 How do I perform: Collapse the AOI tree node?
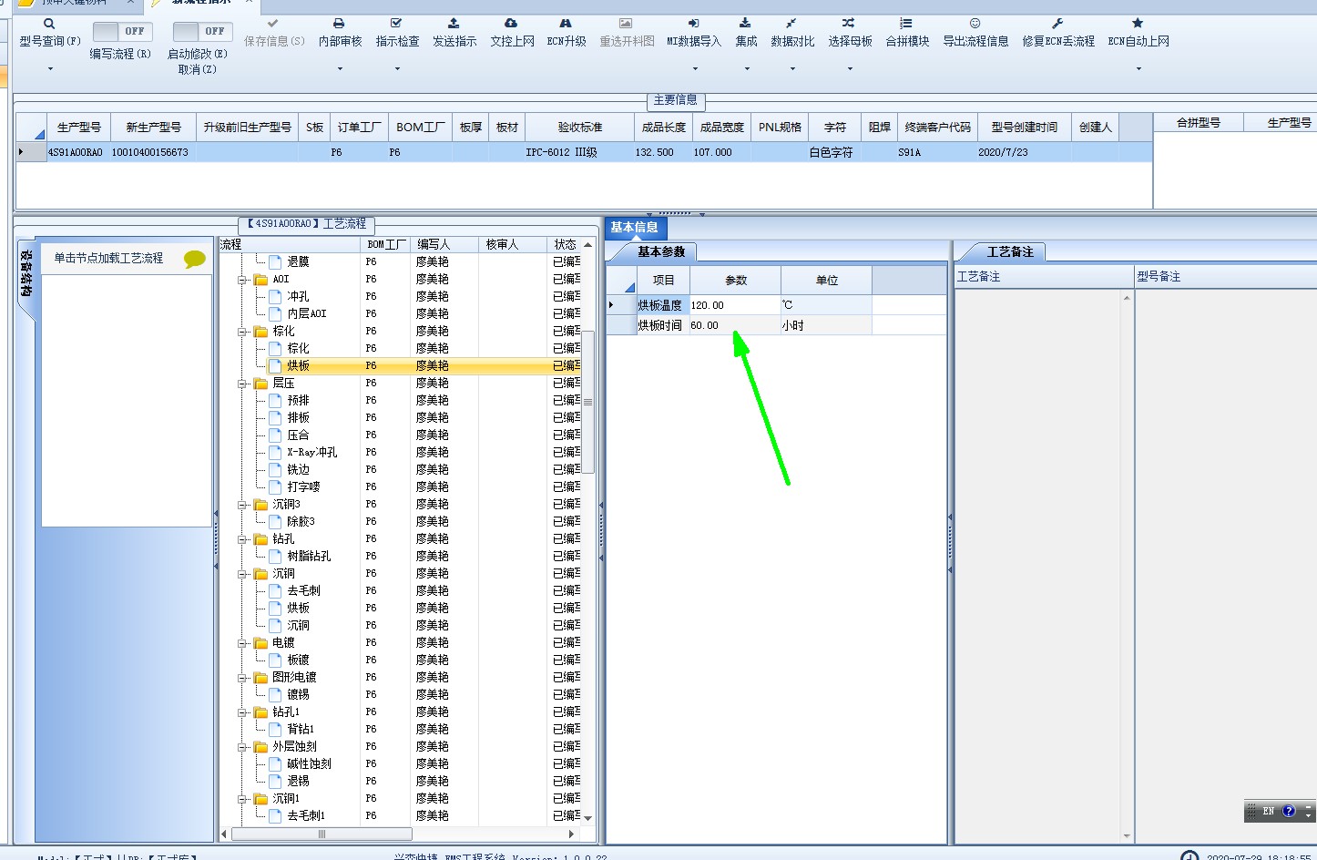(x=242, y=280)
